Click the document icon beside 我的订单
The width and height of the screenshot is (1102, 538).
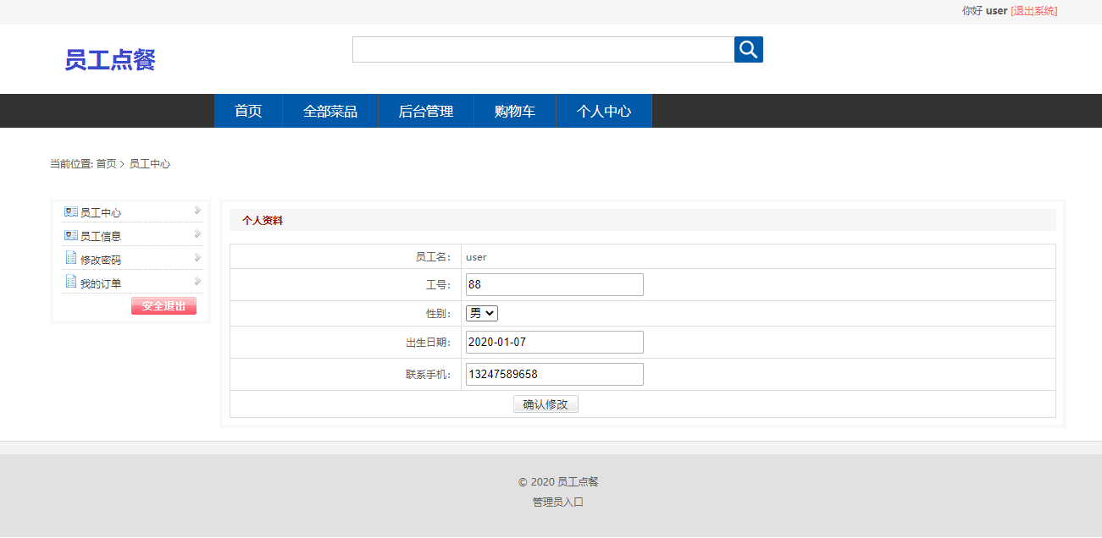(70, 282)
